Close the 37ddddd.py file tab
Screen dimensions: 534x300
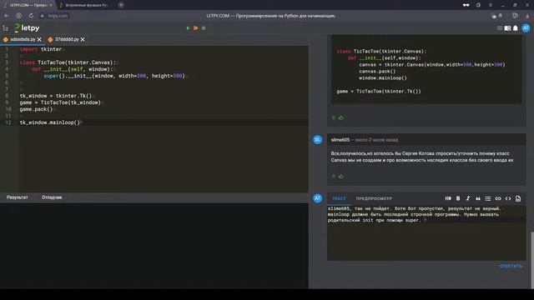click(83, 39)
